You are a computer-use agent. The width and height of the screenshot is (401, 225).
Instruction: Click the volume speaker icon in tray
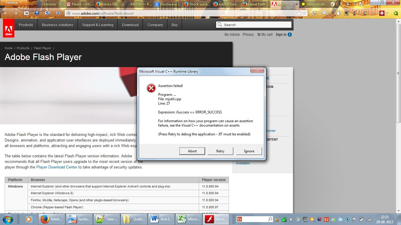pos(291,219)
